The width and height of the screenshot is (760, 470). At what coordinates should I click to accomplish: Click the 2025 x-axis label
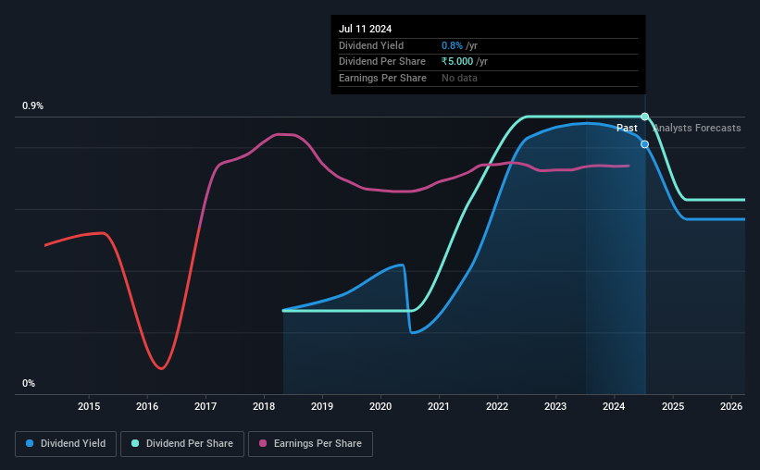(x=673, y=406)
